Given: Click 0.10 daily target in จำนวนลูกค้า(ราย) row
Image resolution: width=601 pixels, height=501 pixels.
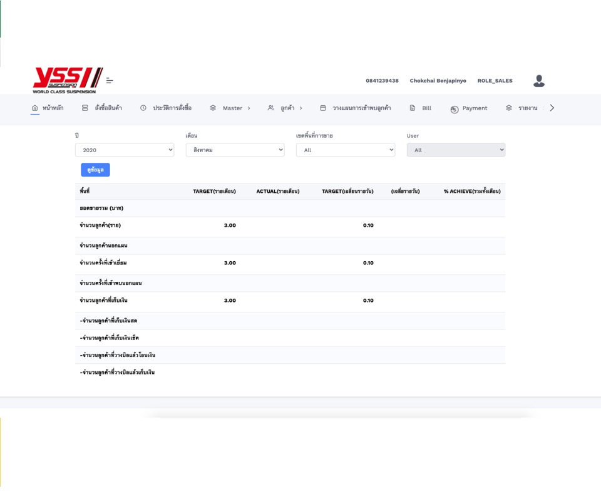Looking at the screenshot, I should click(368, 225).
